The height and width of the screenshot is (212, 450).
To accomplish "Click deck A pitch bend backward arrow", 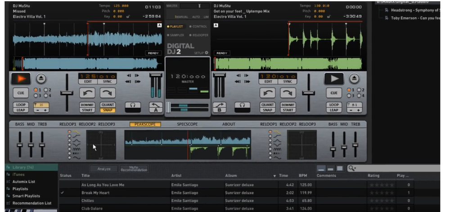I will [87, 93].
